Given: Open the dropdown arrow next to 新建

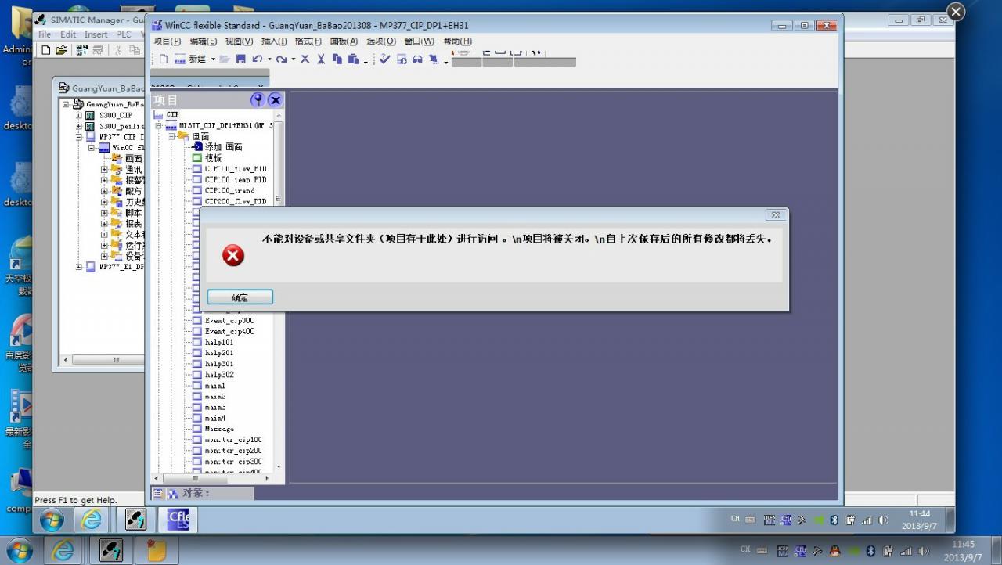Looking at the screenshot, I should coord(212,59).
